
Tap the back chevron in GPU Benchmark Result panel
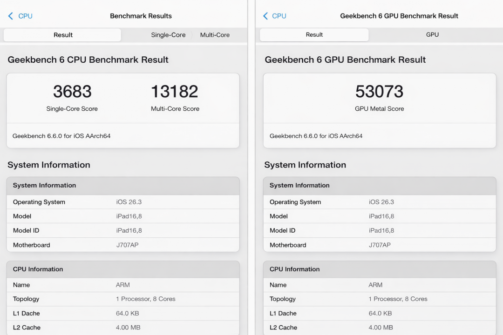[x=265, y=16]
